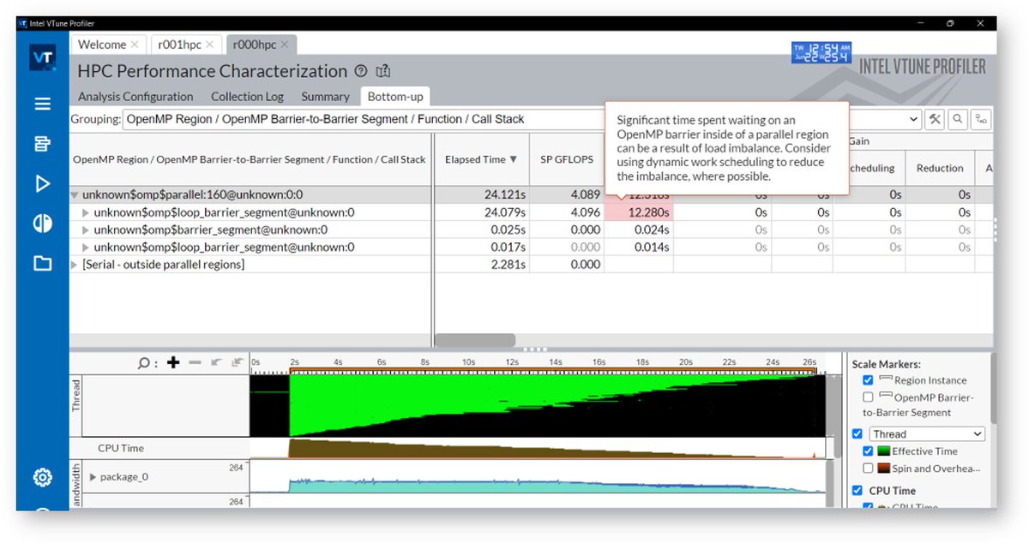Open the hamburger menu in sidebar

tap(42, 104)
